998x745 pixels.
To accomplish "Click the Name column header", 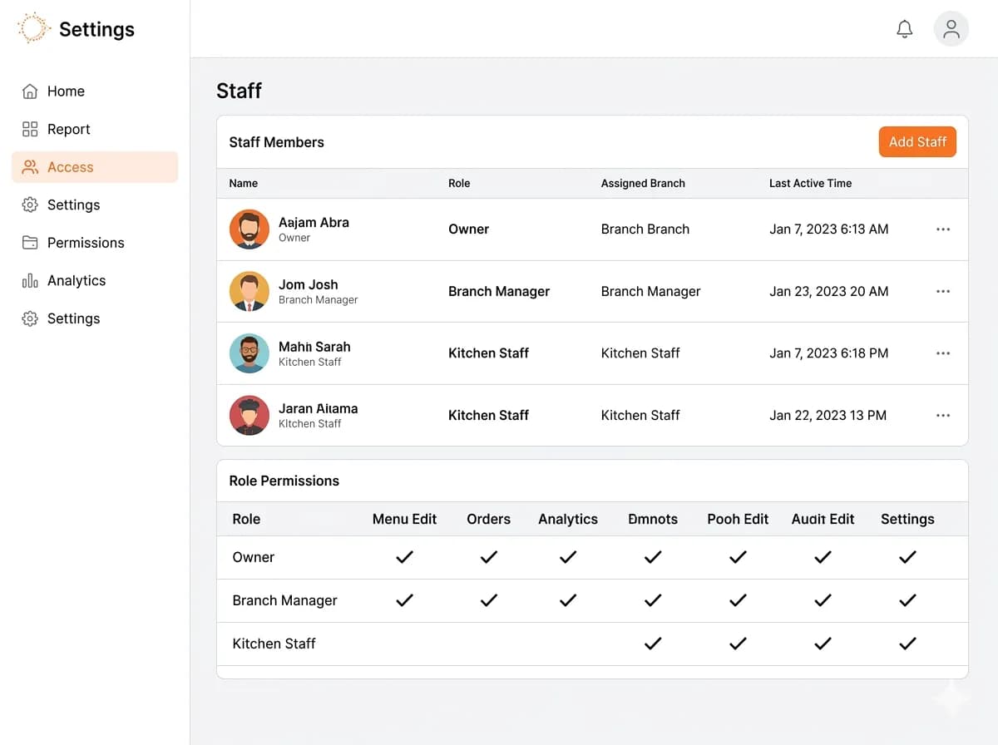I will tap(244, 184).
